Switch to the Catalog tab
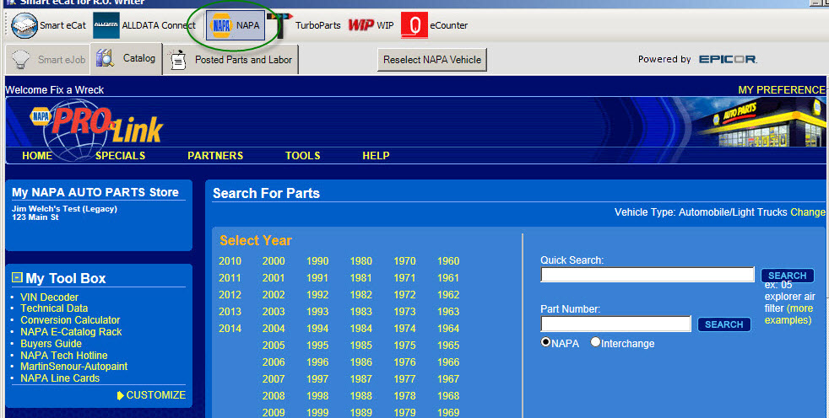The height and width of the screenshot is (418, 829). pos(127,59)
